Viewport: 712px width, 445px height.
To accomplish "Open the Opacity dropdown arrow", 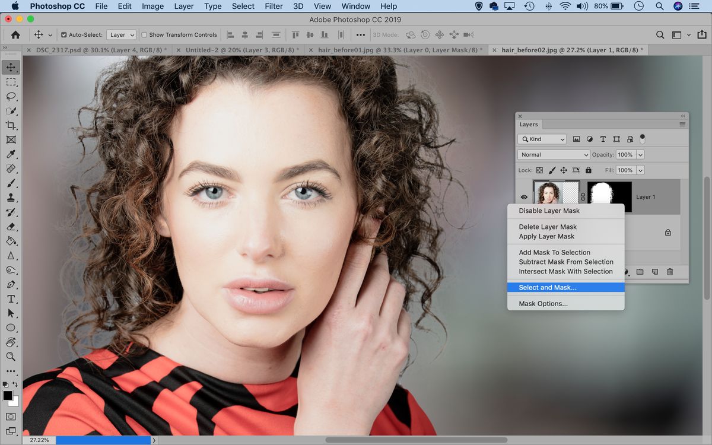I will 640,154.
